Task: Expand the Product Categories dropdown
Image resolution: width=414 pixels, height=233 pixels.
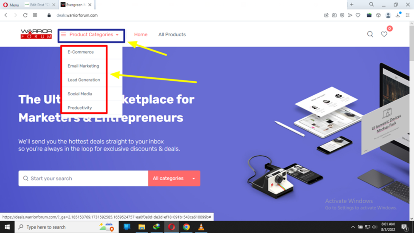Action: click(x=91, y=34)
